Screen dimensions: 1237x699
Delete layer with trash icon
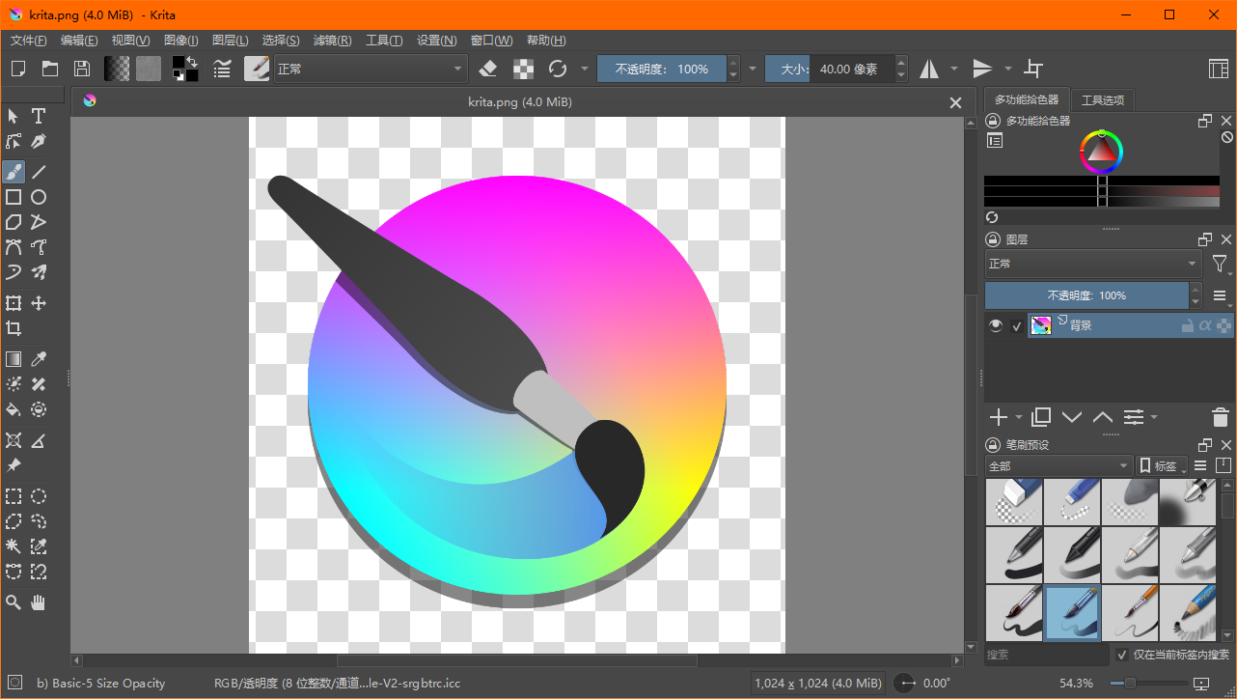(1220, 417)
